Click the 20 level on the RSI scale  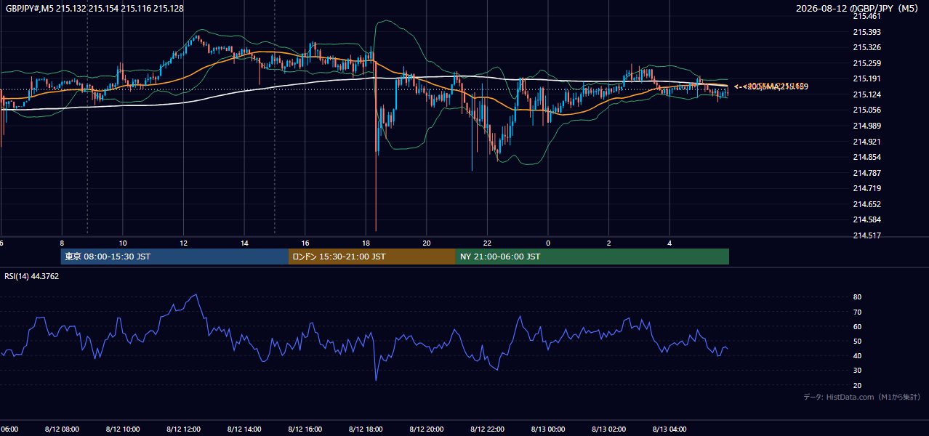(857, 385)
